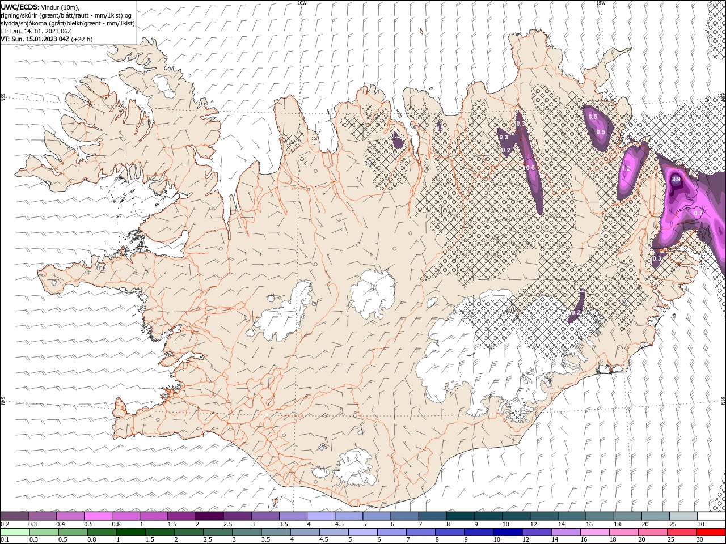The image size is (726, 544).
Task: Click the 1.2 snowfall value on the map
Action: [626, 168]
